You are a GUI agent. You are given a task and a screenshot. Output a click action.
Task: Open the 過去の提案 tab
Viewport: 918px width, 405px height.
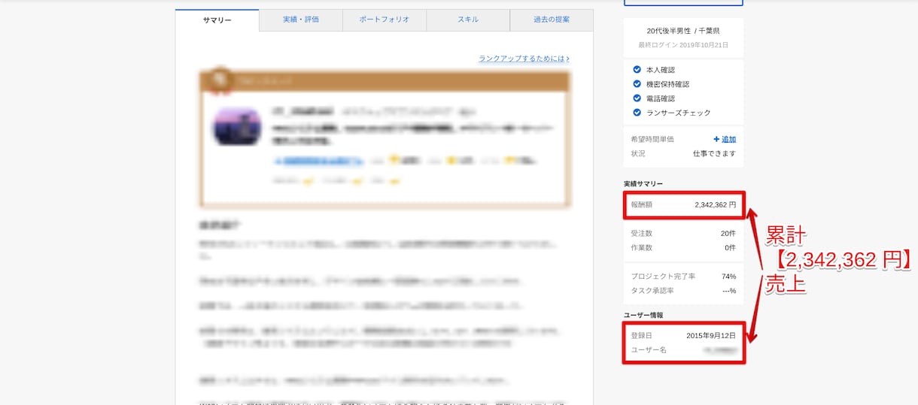point(552,20)
